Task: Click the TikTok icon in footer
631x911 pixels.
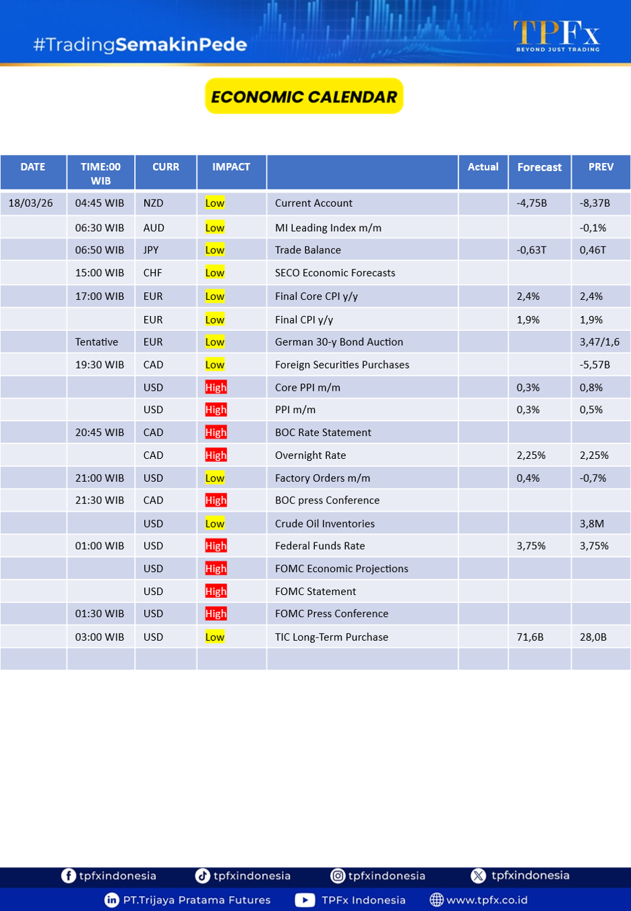Action: (x=202, y=875)
